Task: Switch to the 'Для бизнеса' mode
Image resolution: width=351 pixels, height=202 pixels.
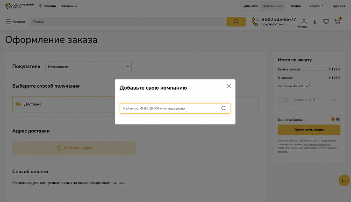Action: pyautogui.click(x=272, y=6)
